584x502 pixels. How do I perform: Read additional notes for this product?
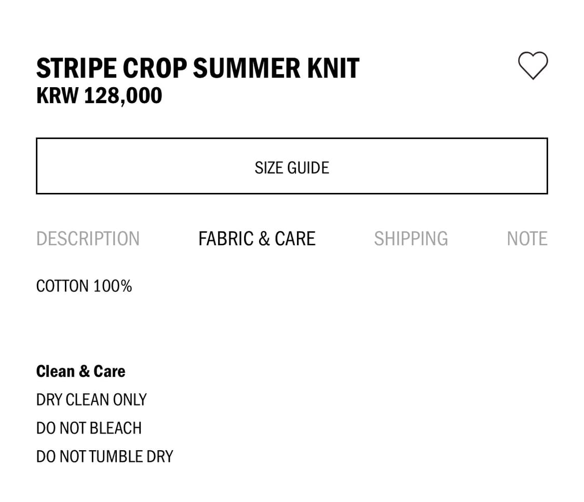(527, 239)
